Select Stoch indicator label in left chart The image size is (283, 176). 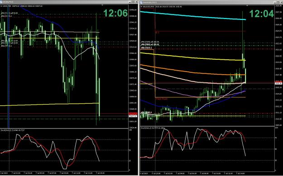pos(13,130)
